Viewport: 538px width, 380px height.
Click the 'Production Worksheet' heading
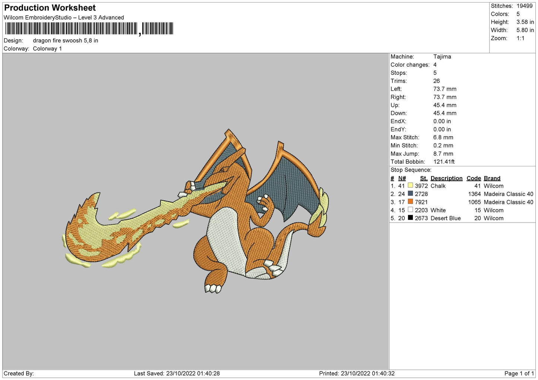pos(50,8)
